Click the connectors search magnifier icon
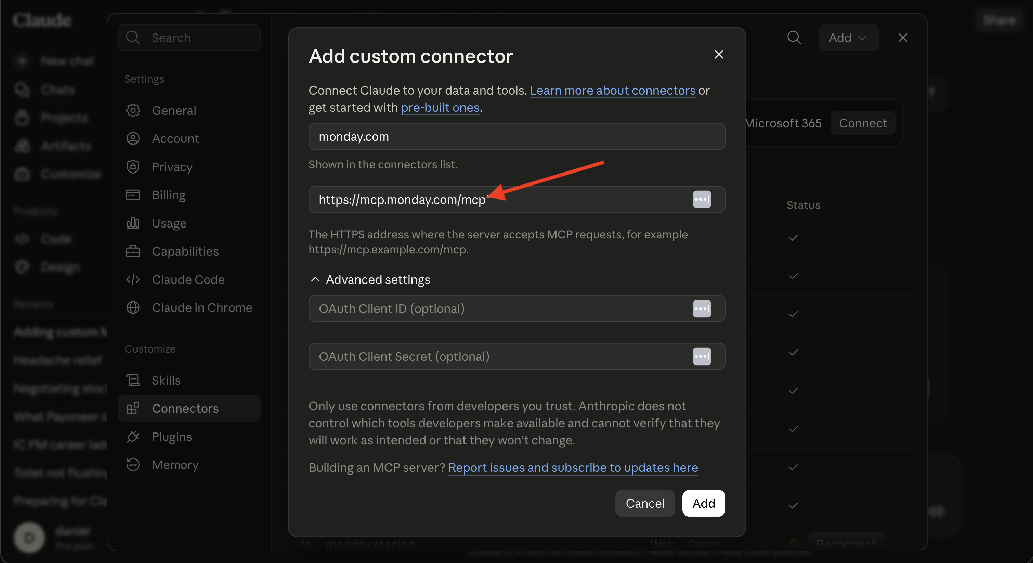The width and height of the screenshot is (1033, 563). coord(794,38)
